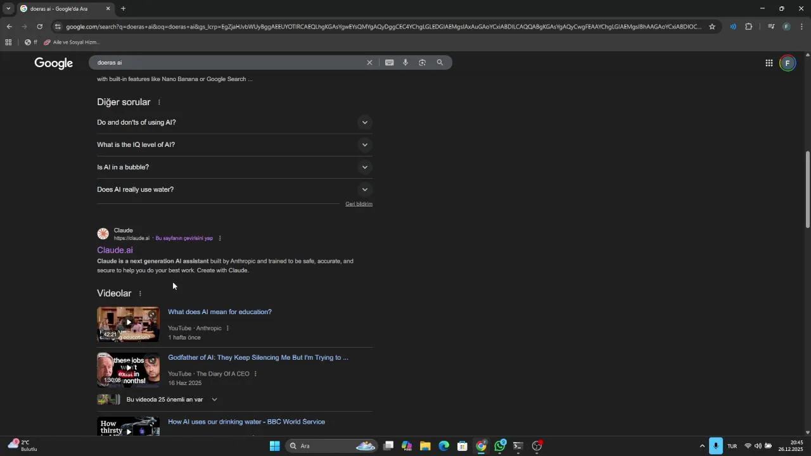This screenshot has width=811, height=456.
Task: Go to Google homepage via logo
Action: coord(54,63)
